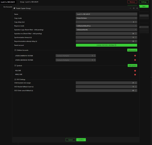This screenshot has width=152, height=145.
Task: Collapse the OCO Settings section
Action: coord(15,80)
